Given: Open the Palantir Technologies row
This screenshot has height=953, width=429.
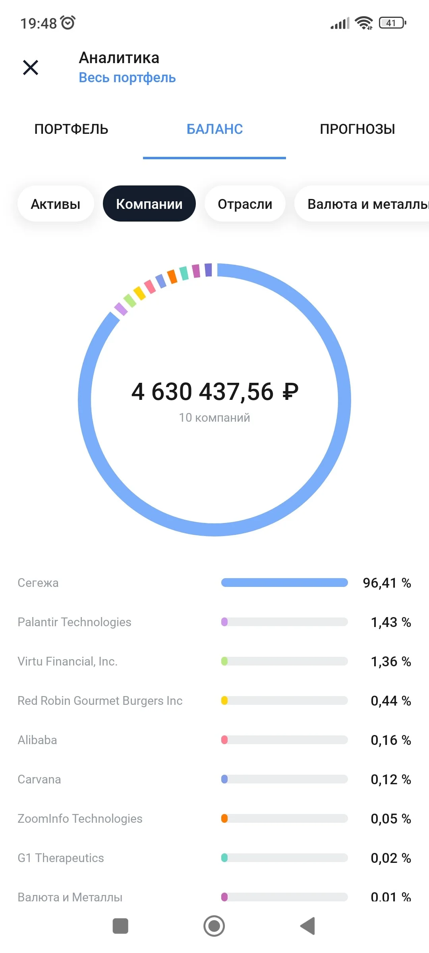Looking at the screenshot, I should [x=214, y=622].
